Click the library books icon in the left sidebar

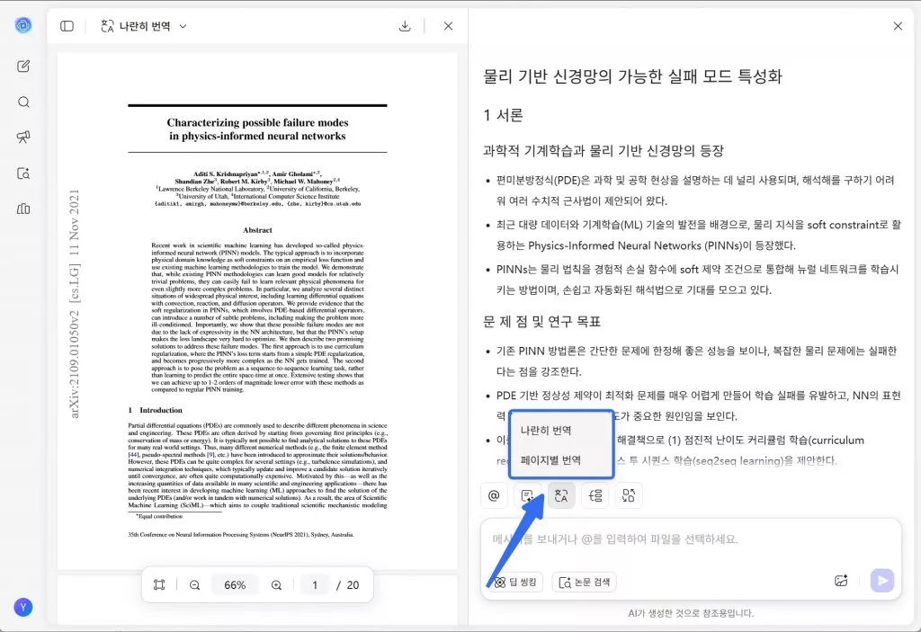[22, 209]
